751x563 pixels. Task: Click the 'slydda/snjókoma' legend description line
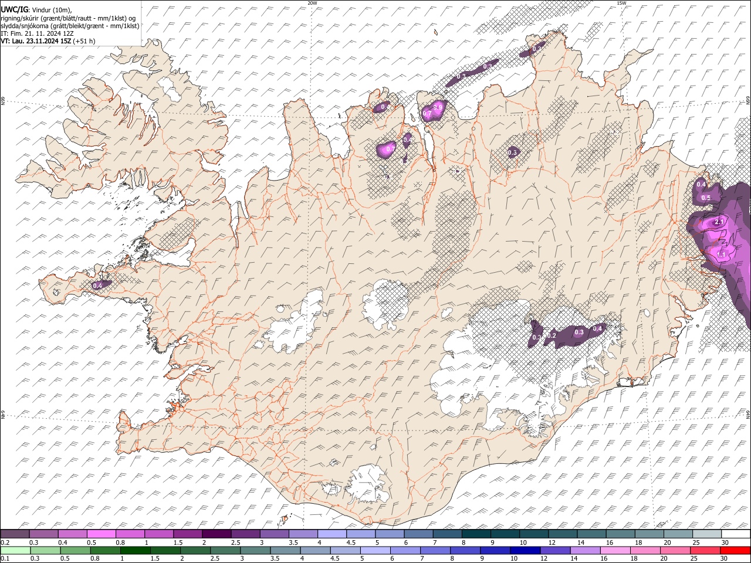tap(70, 26)
